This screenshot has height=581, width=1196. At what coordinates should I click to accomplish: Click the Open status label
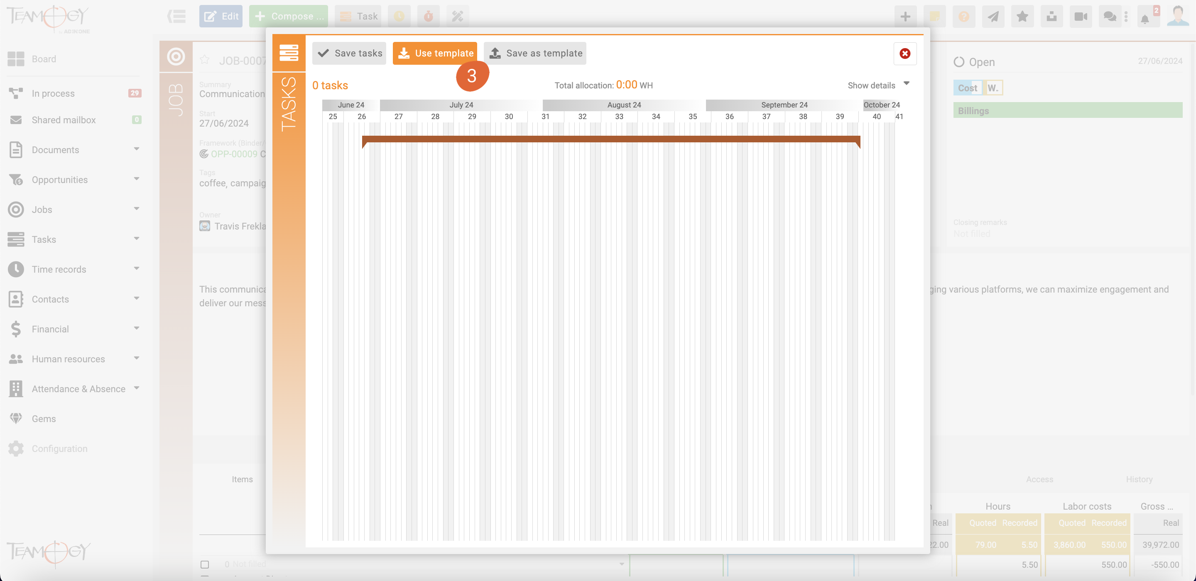pos(981,62)
